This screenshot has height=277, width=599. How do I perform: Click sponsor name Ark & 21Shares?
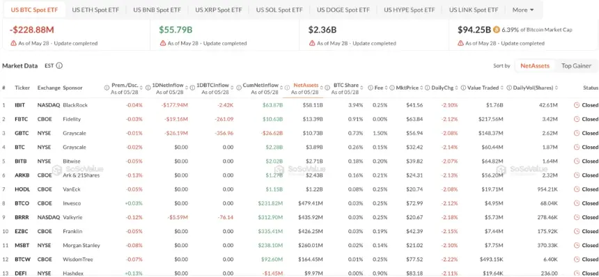click(x=81, y=175)
